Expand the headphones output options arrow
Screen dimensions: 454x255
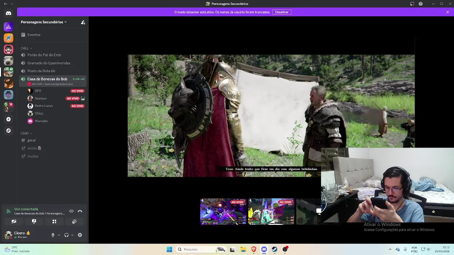tap(72, 235)
